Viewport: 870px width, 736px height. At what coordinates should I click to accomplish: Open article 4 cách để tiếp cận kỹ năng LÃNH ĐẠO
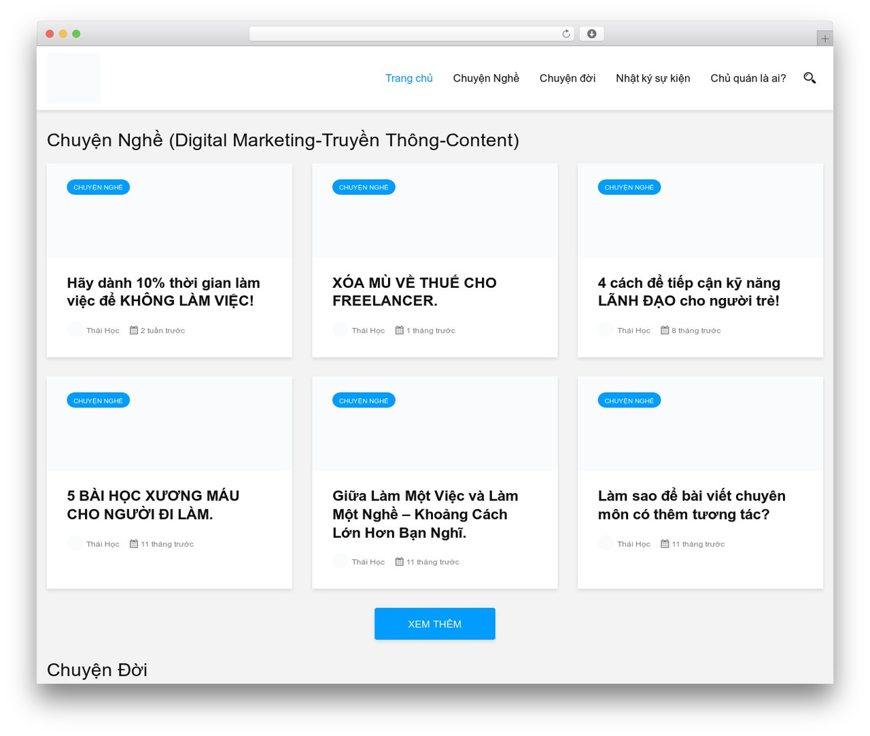689,292
